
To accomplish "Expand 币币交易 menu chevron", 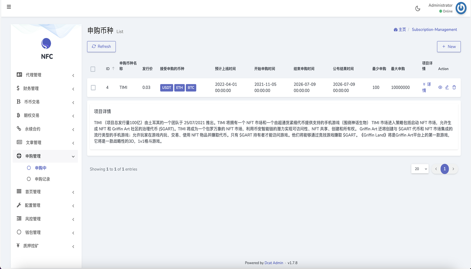I will 73,102.
